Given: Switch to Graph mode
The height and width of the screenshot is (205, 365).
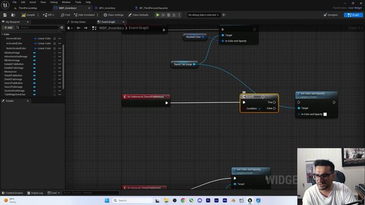Looking at the screenshot, I should pyautogui.click(x=353, y=15).
